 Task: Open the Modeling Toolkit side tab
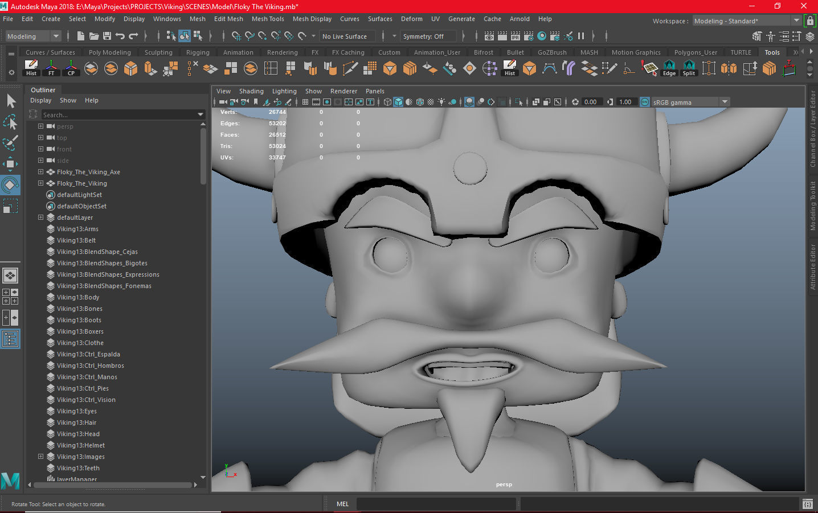coord(813,206)
